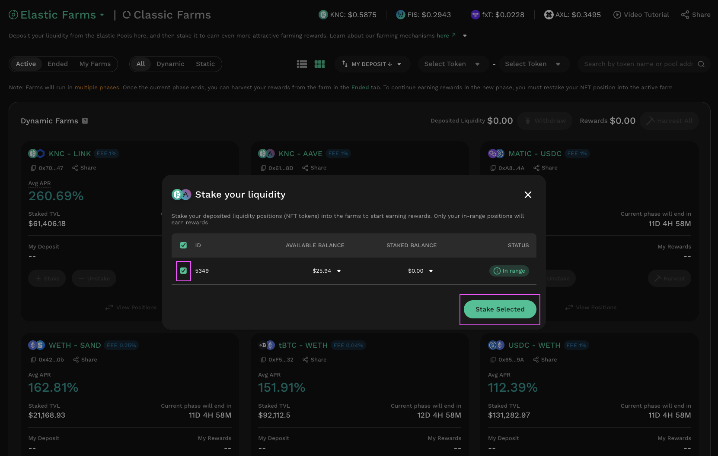Click the KNC token price icon
The image size is (718, 456).
[323, 15]
